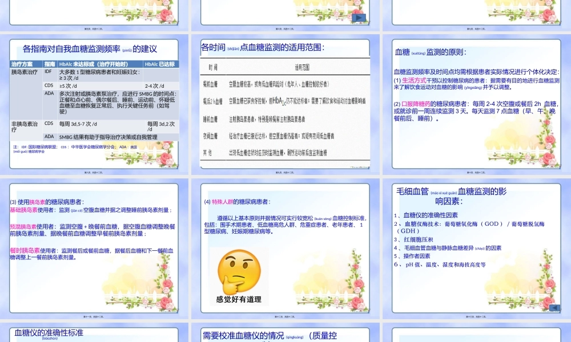Select the HbA1c 已达标 table column header

[160, 64]
